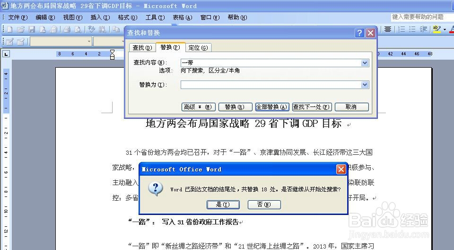Click the bold heading 写入31省份政府工作报告

(201, 222)
